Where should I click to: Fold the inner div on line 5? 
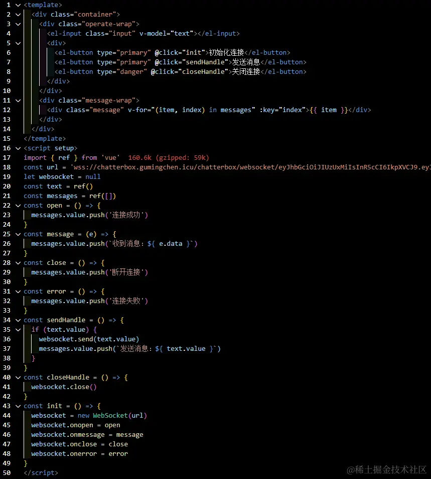pos(18,43)
